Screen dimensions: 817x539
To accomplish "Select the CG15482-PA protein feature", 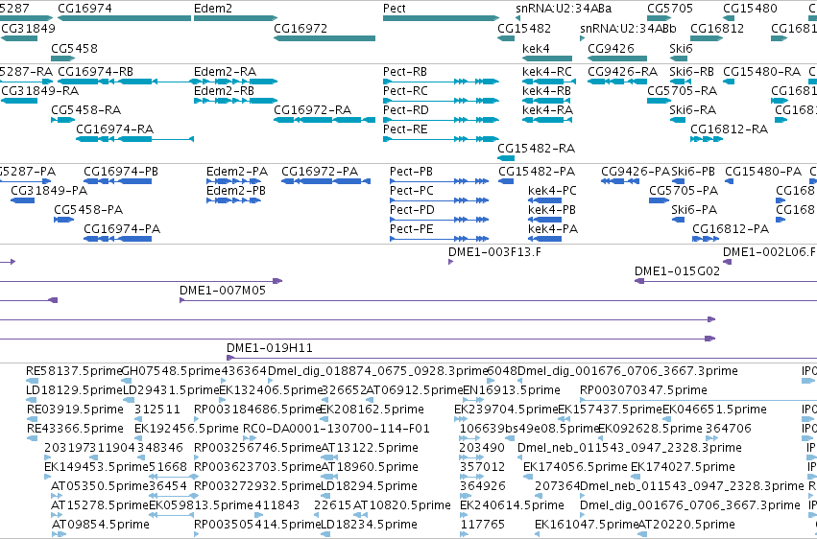I will point(506,181).
